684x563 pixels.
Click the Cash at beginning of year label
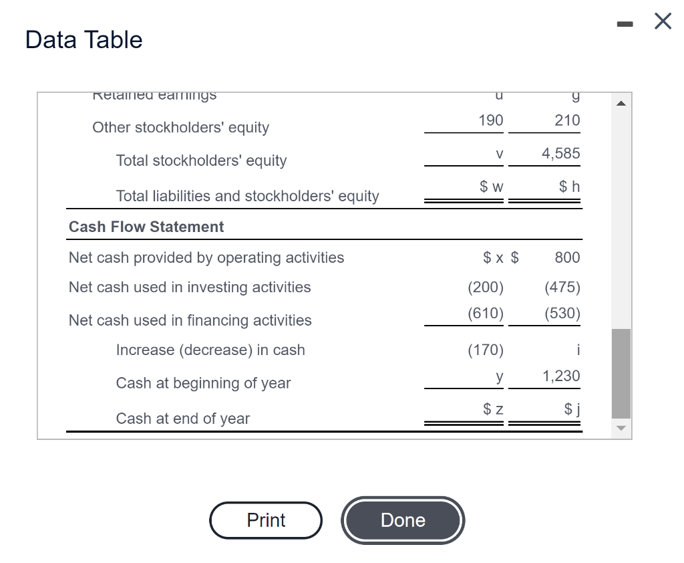pyautogui.click(x=203, y=383)
